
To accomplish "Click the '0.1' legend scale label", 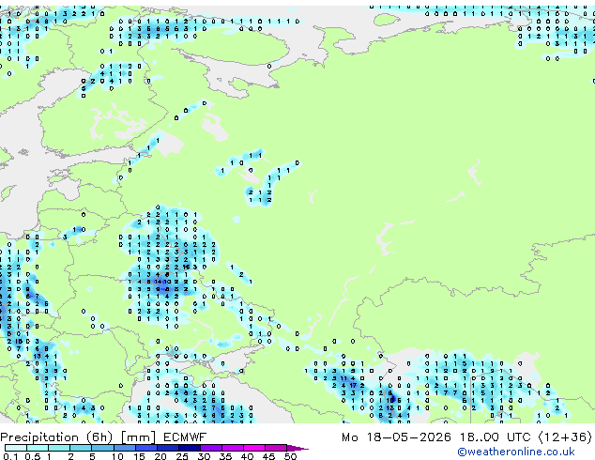I will coord(10,456).
